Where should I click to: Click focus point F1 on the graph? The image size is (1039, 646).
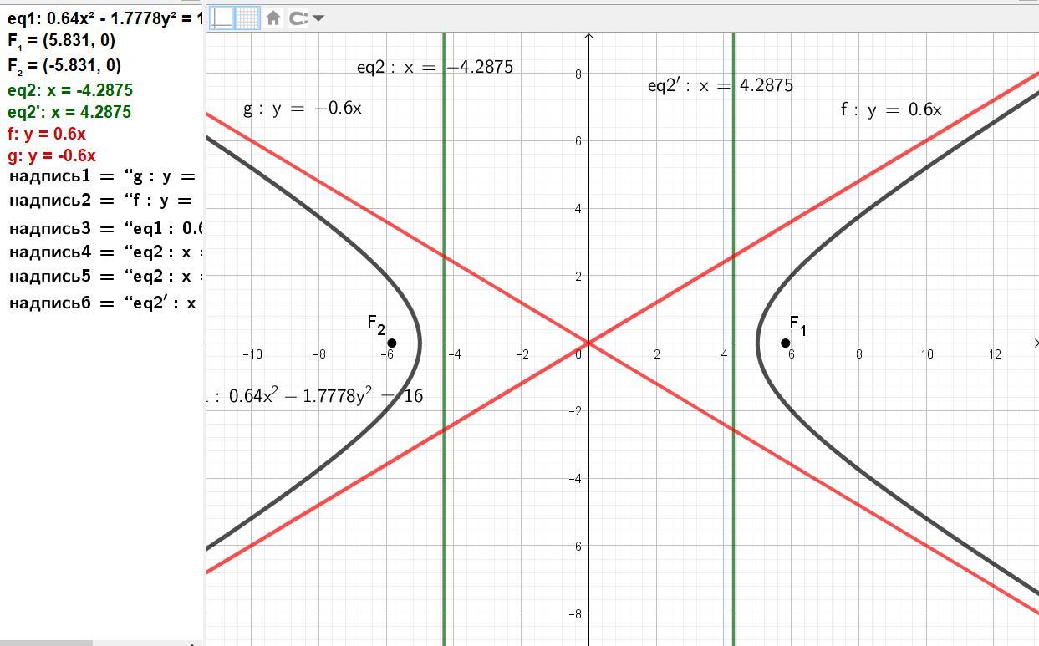coord(785,343)
